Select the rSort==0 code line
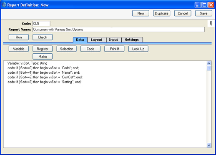 43,68
